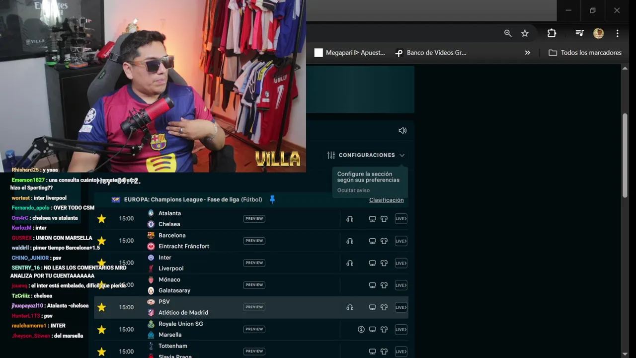Unfavorite the Royale Union–Marsella star
636x358 pixels.
(101, 329)
